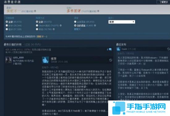Click the thumbs-up 推荐 icon in LEO_830's review

coord(45,60)
